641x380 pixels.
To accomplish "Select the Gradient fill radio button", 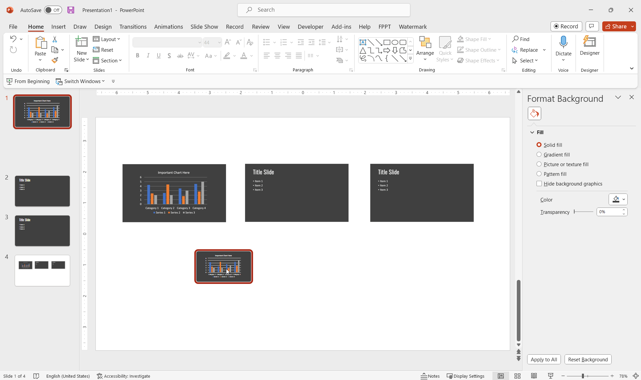I will point(539,154).
